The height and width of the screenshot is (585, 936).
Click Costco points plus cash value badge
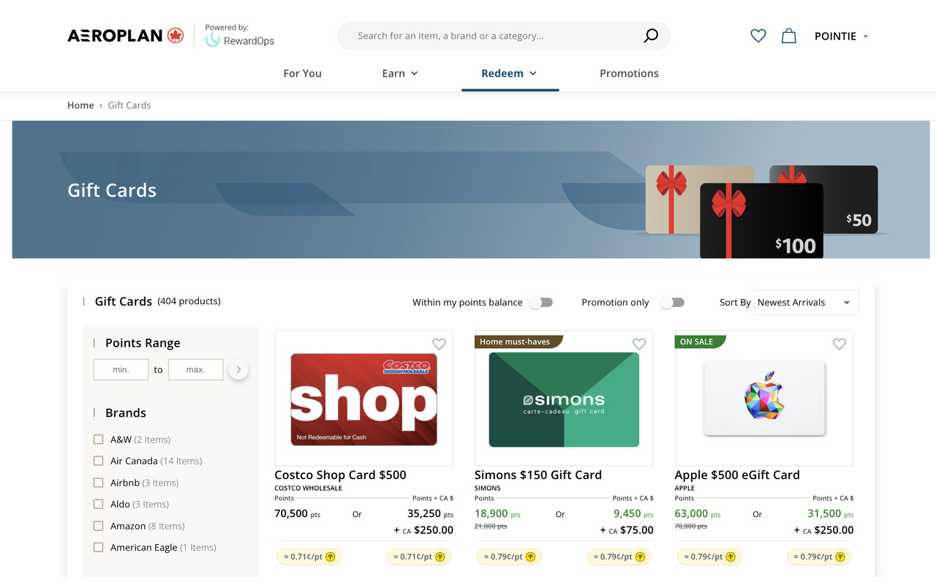419,556
